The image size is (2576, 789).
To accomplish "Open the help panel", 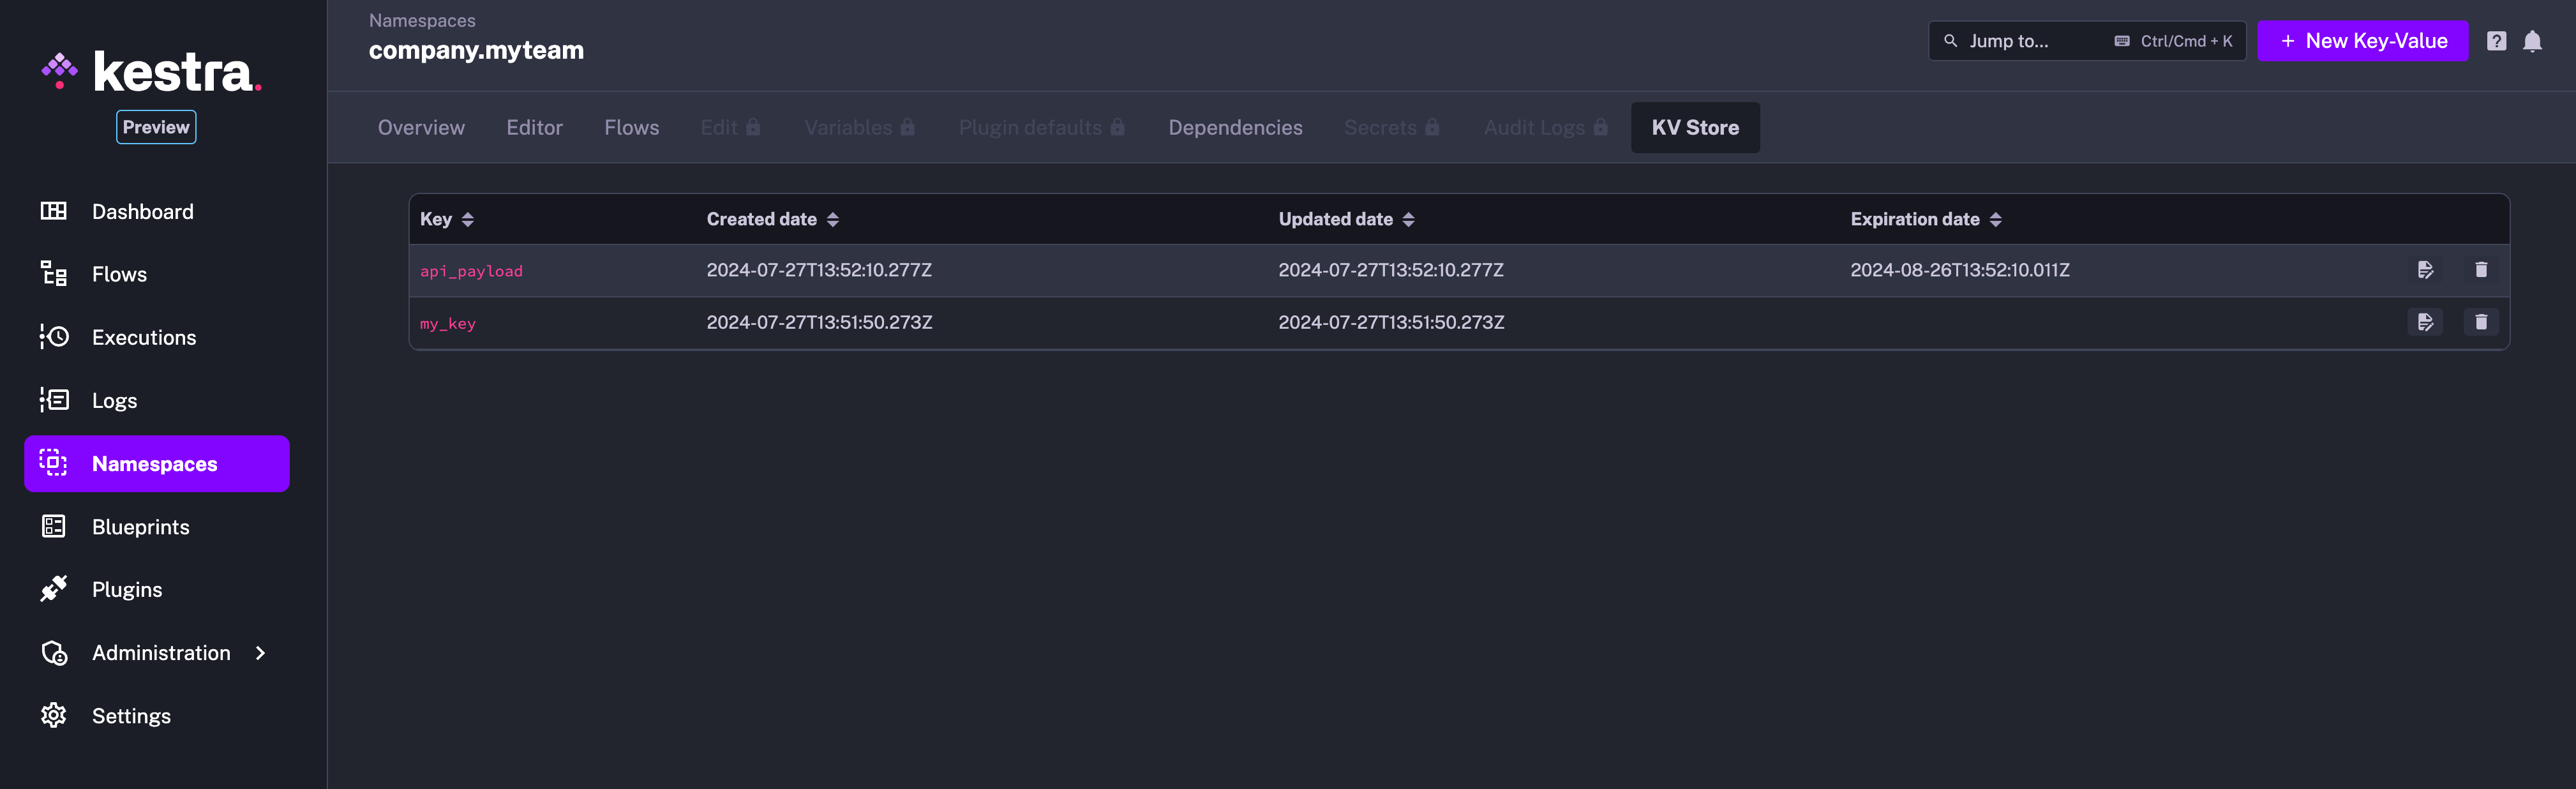I will pos(2497,40).
